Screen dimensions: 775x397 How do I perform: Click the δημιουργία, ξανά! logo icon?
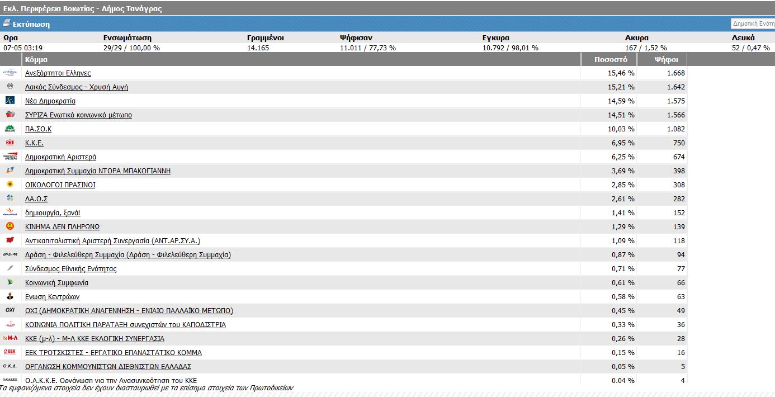tap(10, 212)
